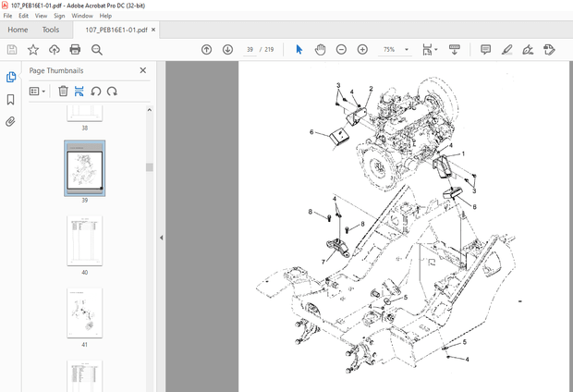Open the thumbnail options dropdown

click(x=37, y=91)
